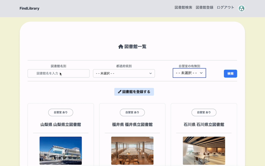Go to 図書館検索 in the navbar

[183, 7]
